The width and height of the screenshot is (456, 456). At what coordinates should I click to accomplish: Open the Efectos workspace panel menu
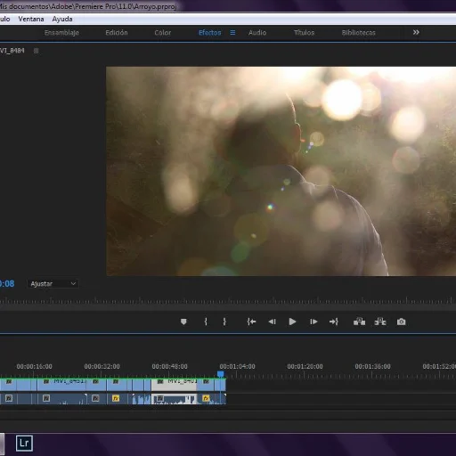[x=232, y=33]
